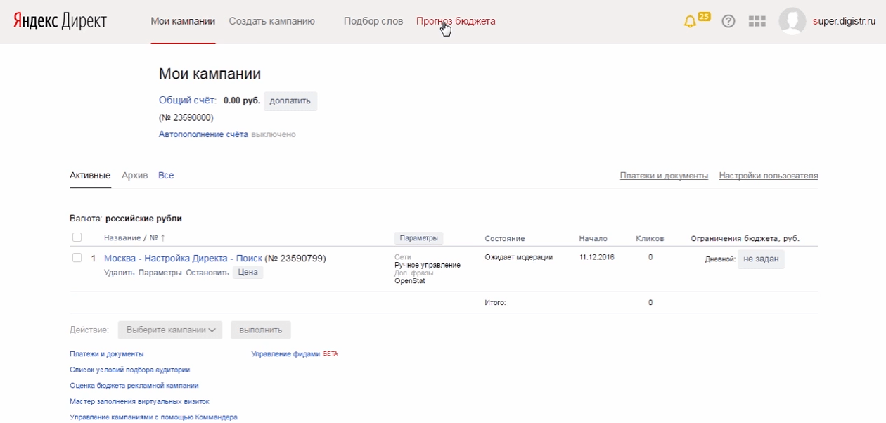
Task: Switch to the Архив tab
Action: point(134,175)
